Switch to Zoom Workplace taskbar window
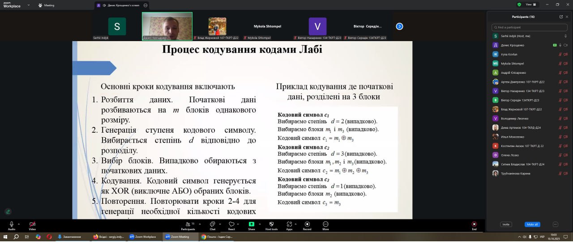The width and height of the screenshot is (573, 244). coord(143,237)
